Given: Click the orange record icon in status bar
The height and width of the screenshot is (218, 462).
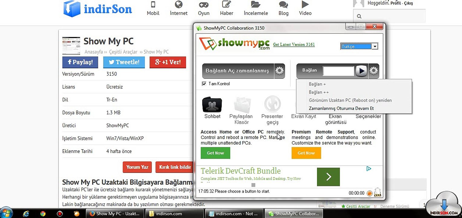Looking at the screenshot, I should pos(369,193).
